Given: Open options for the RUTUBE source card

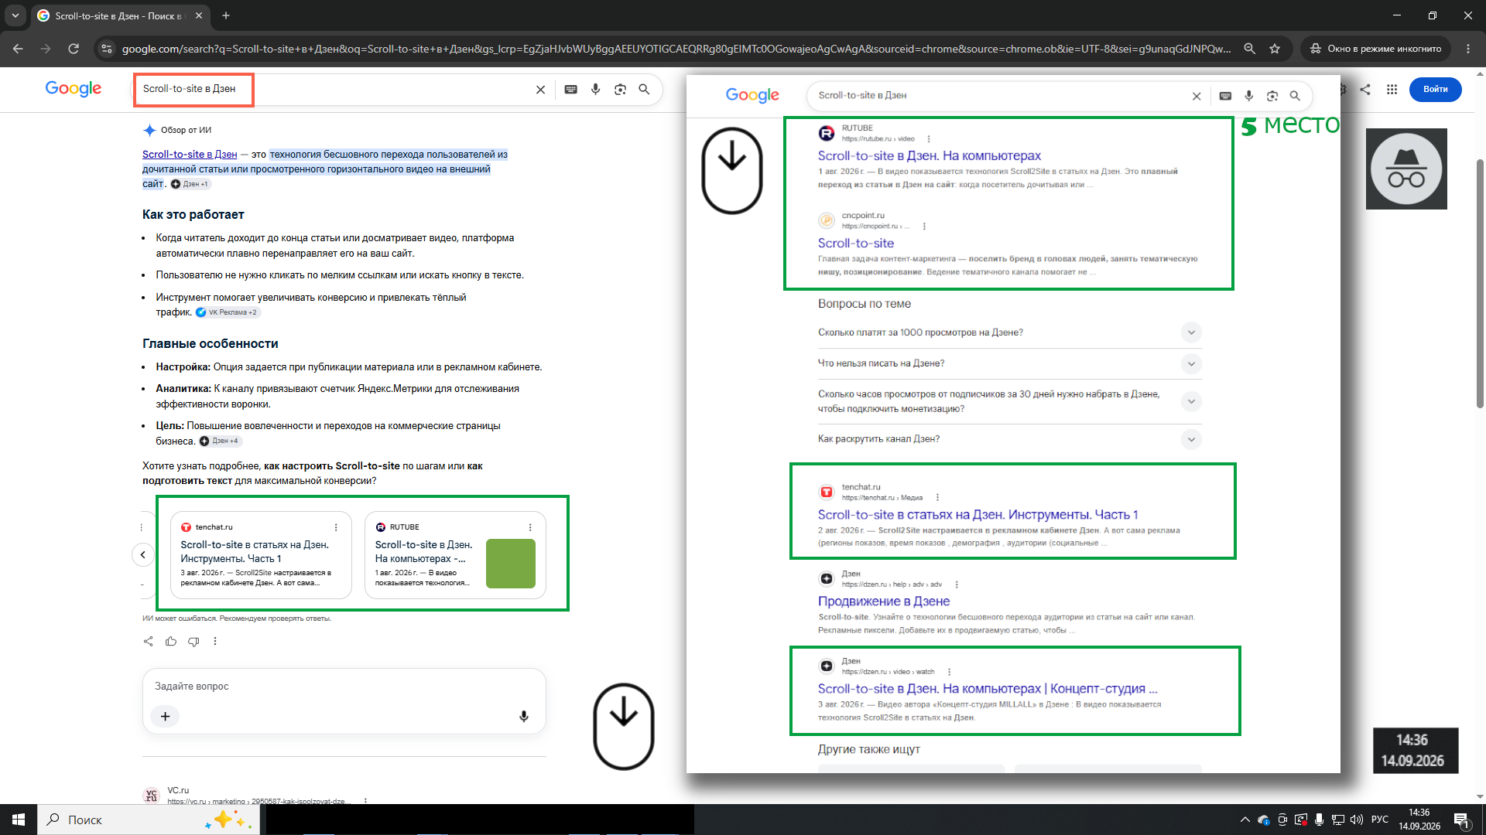Looking at the screenshot, I should click(x=530, y=527).
